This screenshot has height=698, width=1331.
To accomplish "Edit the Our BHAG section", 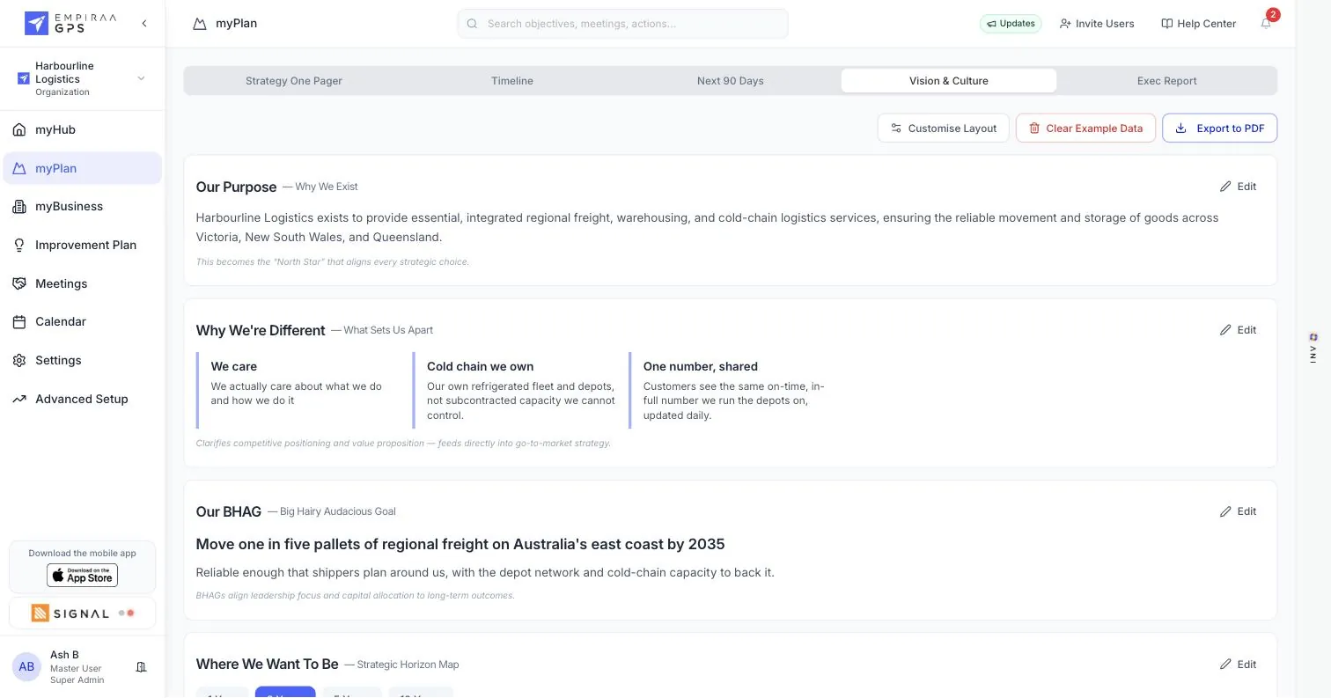I will coord(1238,511).
